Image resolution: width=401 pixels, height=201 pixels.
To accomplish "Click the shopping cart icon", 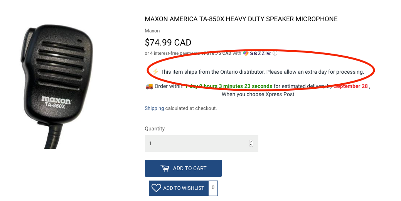I will click(165, 168).
